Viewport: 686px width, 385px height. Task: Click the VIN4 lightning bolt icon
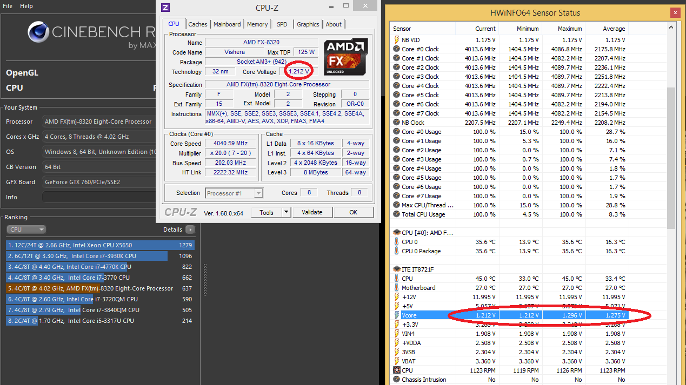pyautogui.click(x=397, y=334)
